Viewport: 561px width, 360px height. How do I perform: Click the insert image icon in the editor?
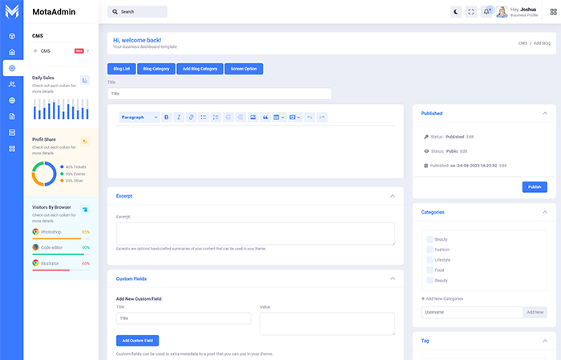[252, 118]
